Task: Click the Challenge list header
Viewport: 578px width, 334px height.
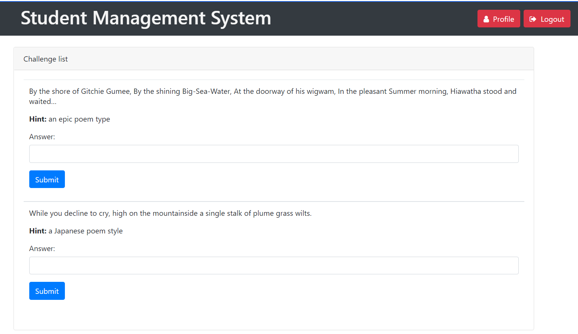Action: pos(45,59)
